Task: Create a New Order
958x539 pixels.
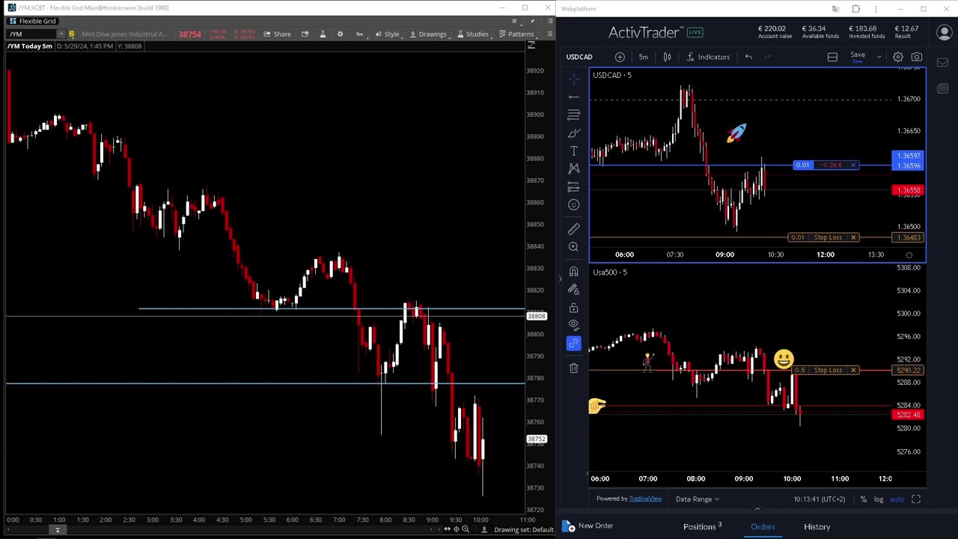Action: coord(588,526)
